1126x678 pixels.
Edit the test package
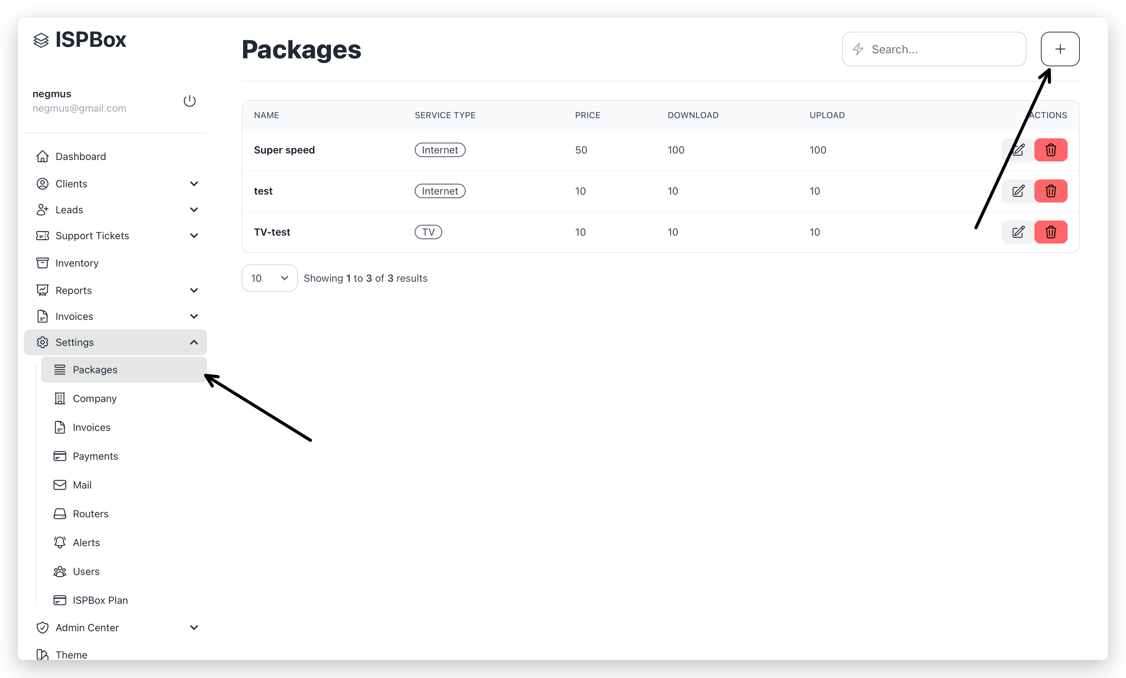tap(1018, 191)
